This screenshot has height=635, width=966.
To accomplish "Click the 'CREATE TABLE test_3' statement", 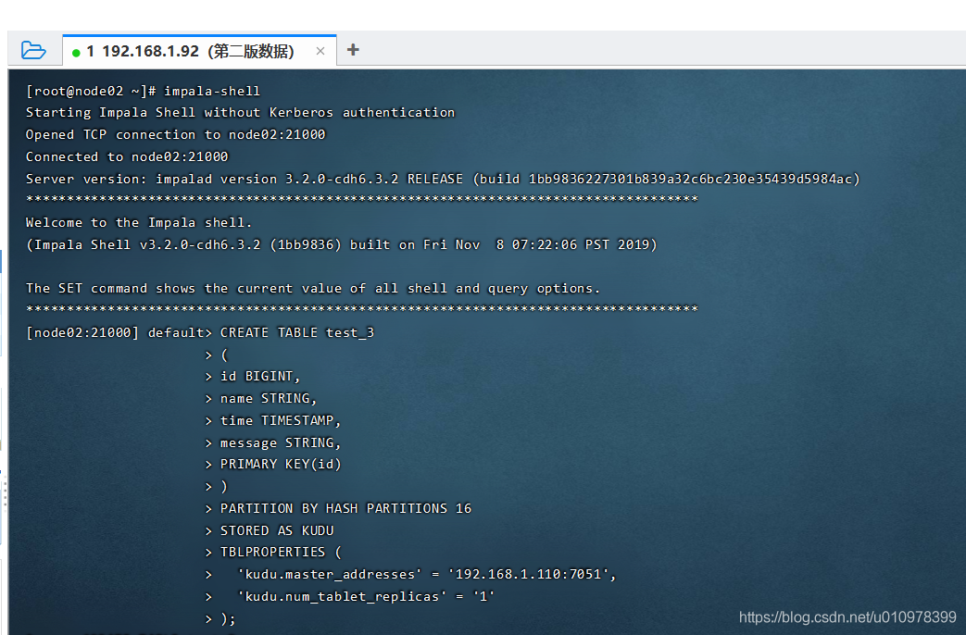I will pos(297,332).
